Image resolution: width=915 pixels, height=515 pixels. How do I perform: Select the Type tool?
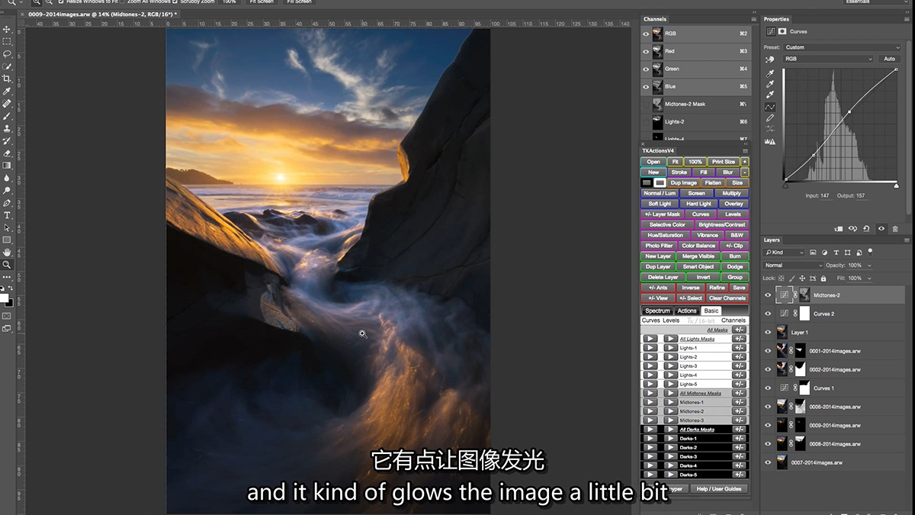pos(7,215)
